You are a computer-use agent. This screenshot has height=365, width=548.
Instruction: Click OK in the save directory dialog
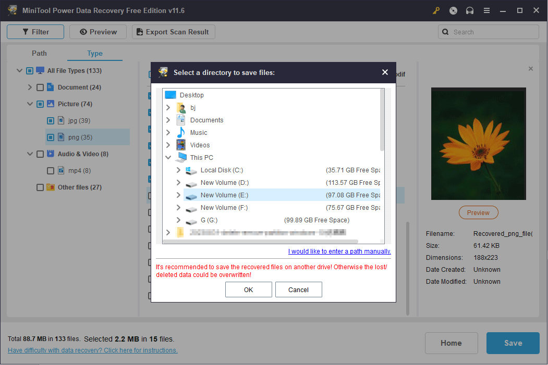point(249,290)
